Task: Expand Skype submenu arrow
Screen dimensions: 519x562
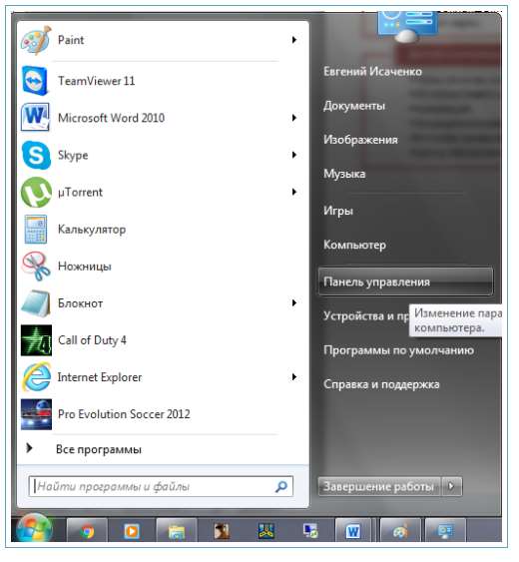Action: tap(294, 155)
